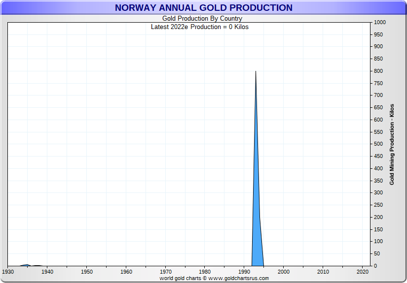The width and height of the screenshot is (407, 283).
Task: Click the "Gold Mining Production - Kilos" axis label
Action: coord(392,144)
